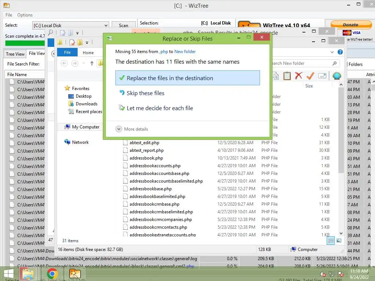
Task: Select file addressbook.php
Action: pyautogui.click(x=146, y=158)
